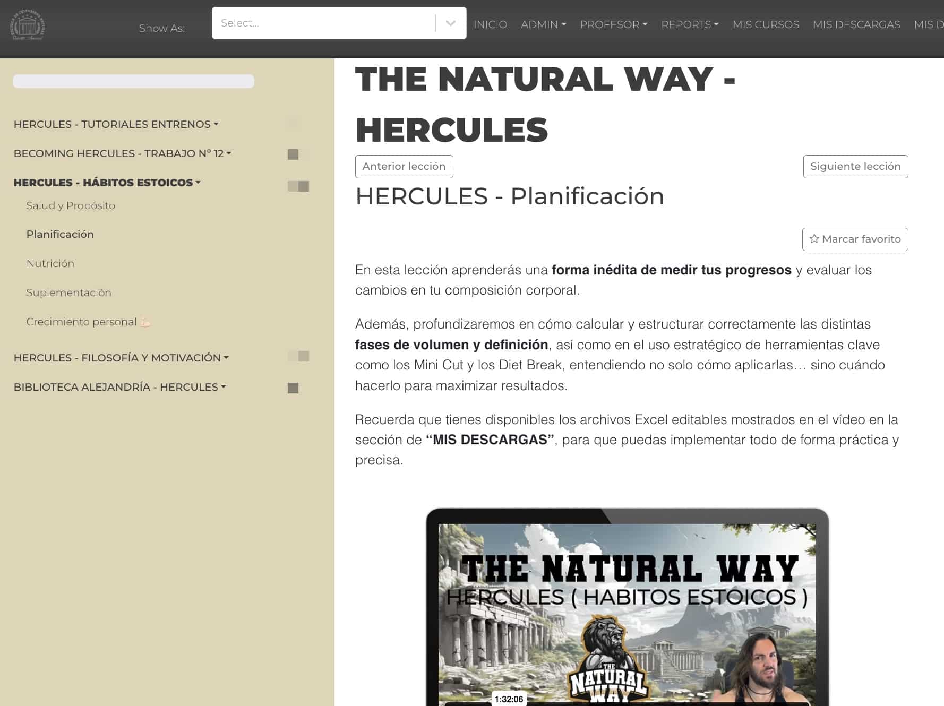Select the Planificación lesson in the sidebar
This screenshot has width=944, height=706.
tap(60, 234)
